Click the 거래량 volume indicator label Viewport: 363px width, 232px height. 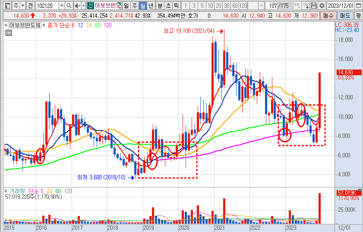17,191
